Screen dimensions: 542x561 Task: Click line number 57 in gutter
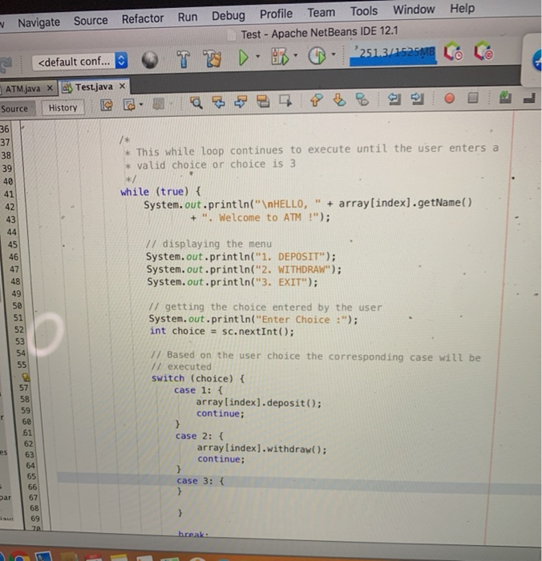[23, 388]
